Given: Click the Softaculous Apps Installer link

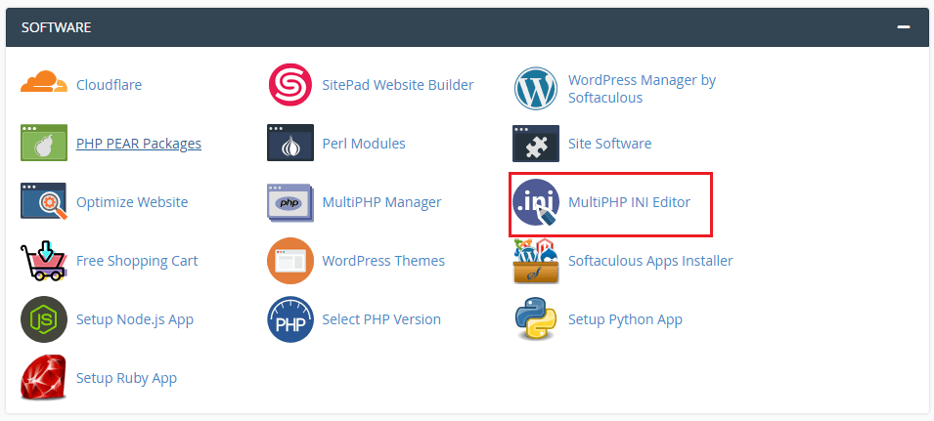Looking at the screenshot, I should coord(650,261).
